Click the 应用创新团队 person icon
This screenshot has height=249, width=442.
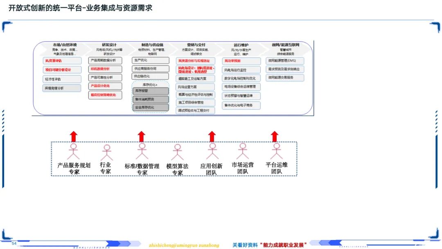click(x=212, y=151)
